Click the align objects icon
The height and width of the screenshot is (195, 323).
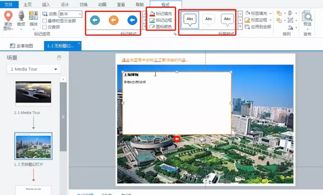click(x=291, y=13)
